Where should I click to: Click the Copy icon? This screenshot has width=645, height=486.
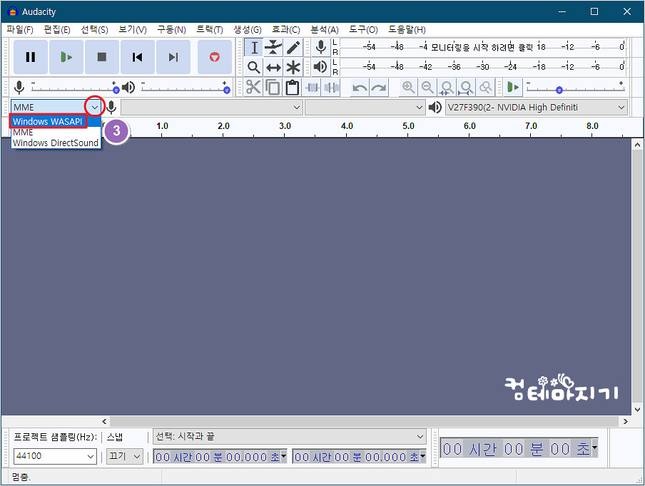273,87
